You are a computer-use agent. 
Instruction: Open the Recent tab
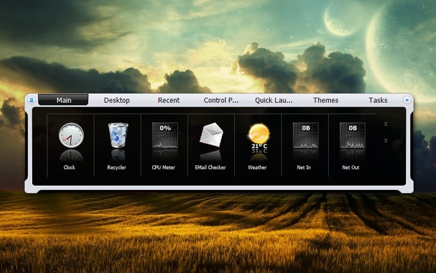[x=168, y=100]
